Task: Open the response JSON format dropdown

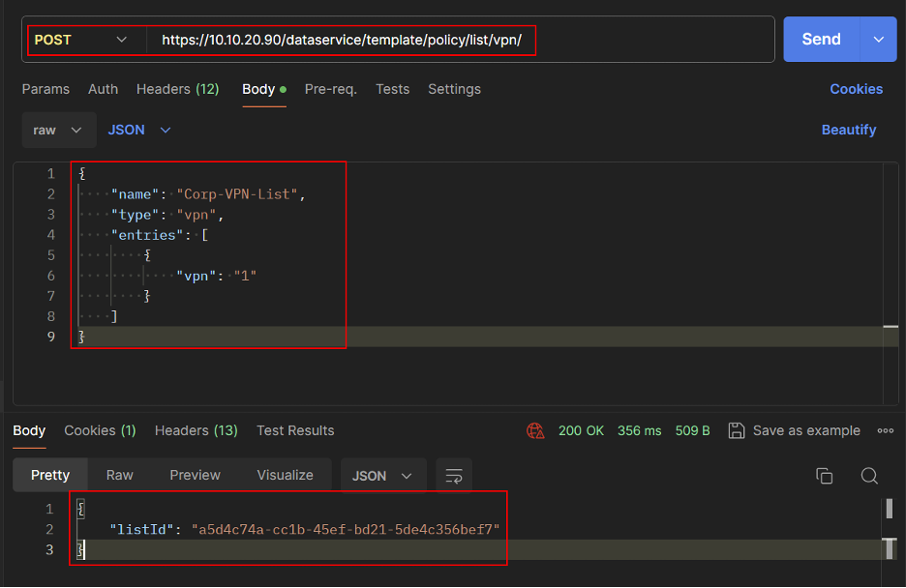Action: coord(382,475)
